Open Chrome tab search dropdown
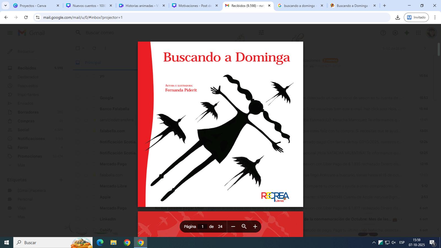The image size is (441, 248). tap(6, 6)
